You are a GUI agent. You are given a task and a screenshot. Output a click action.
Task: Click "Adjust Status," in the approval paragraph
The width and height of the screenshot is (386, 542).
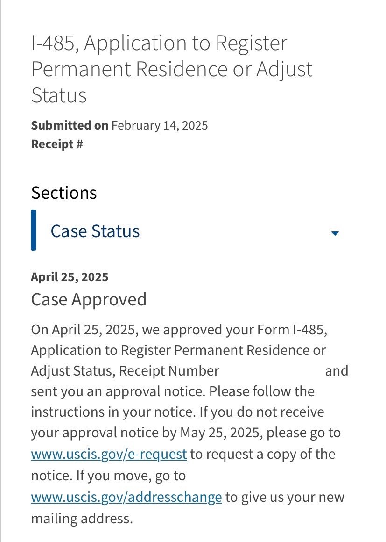click(73, 371)
